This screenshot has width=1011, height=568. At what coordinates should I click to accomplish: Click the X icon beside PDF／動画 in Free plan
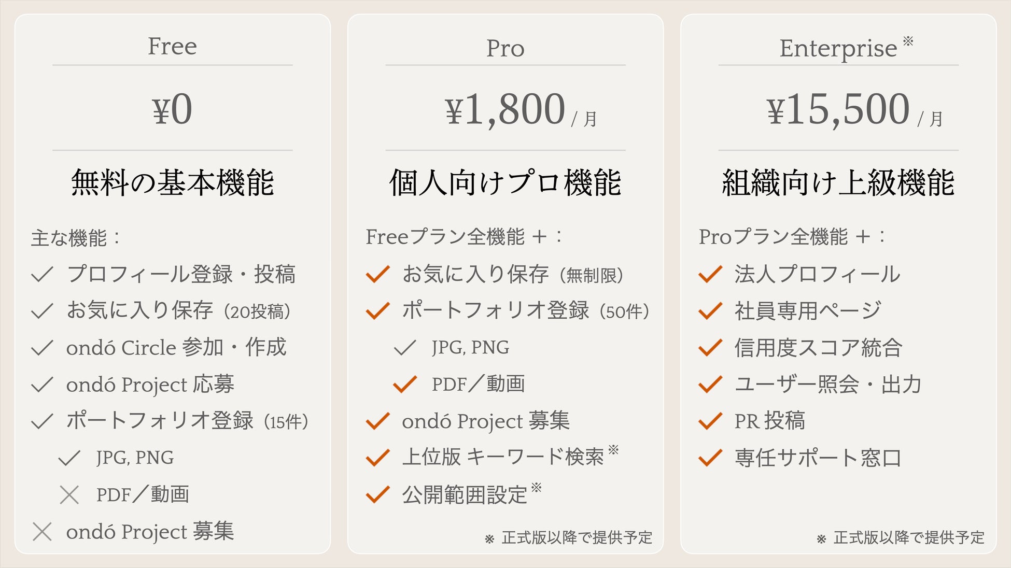69,495
